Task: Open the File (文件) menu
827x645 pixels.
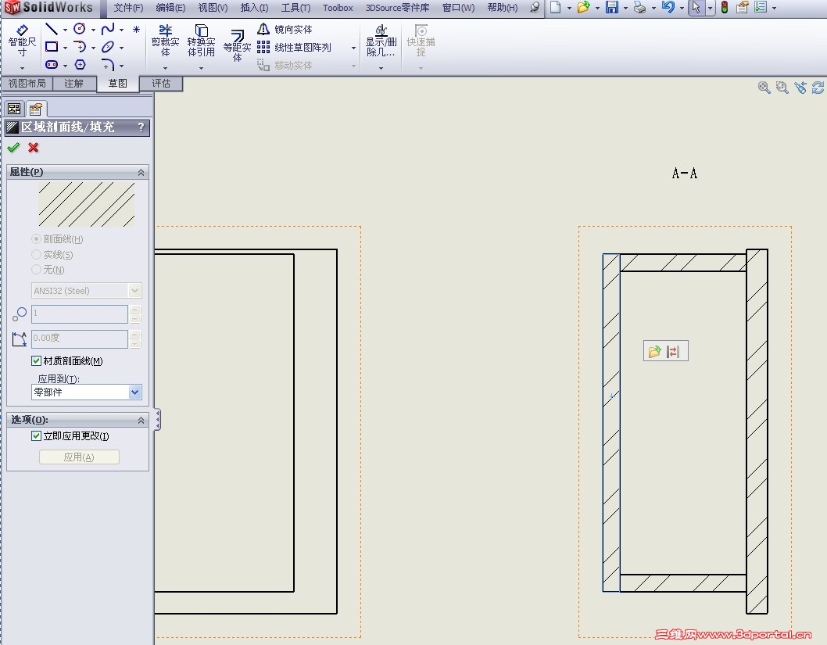Action: tap(128, 8)
